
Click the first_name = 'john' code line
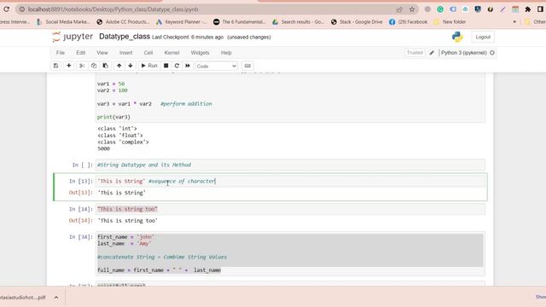tap(125, 237)
